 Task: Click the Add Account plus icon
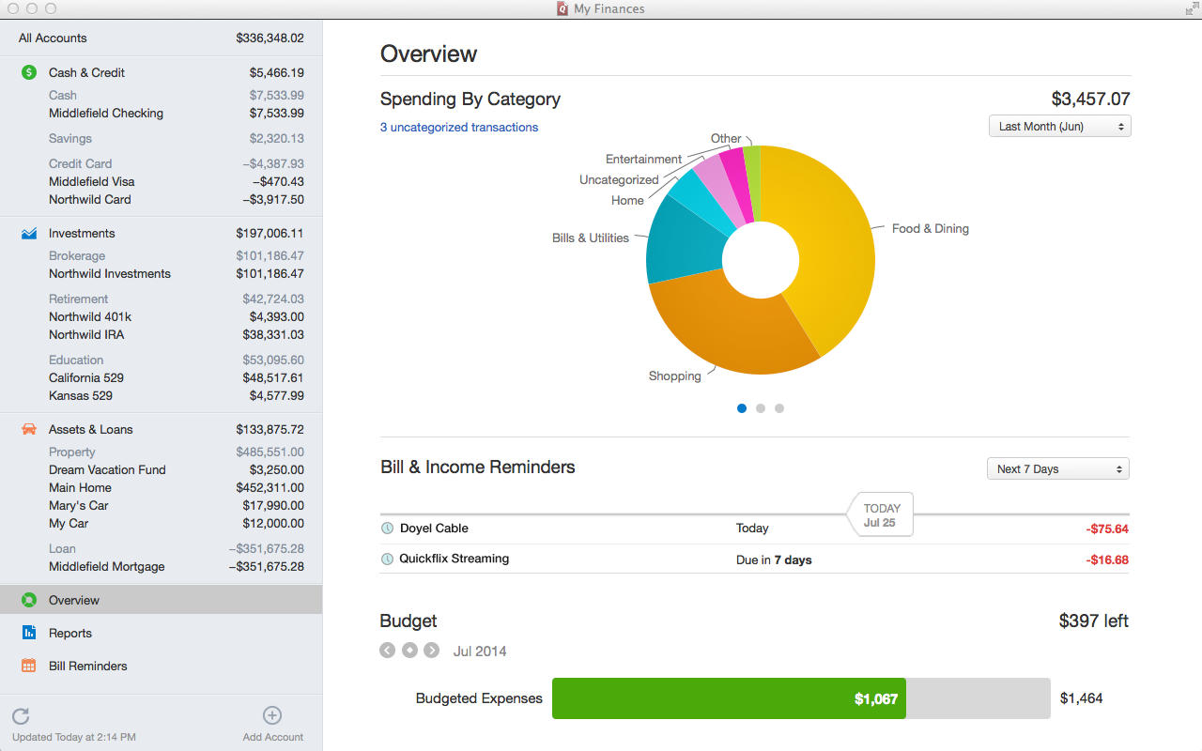[272, 716]
